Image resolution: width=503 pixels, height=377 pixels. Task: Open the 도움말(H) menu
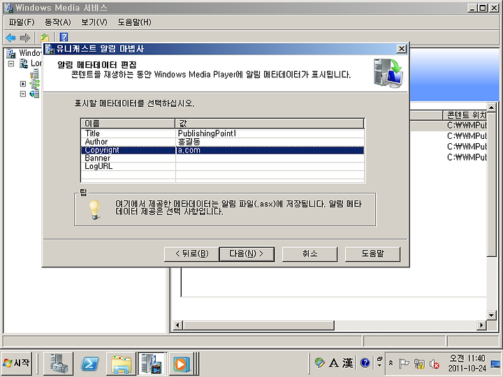tap(134, 22)
